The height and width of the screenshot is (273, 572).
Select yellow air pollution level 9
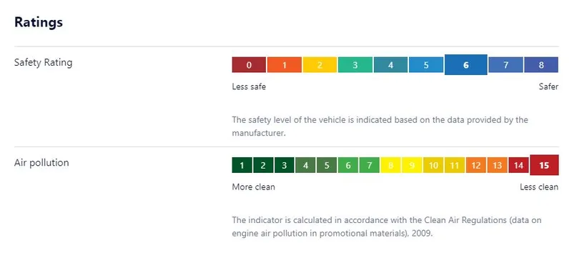[x=412, y=165]
